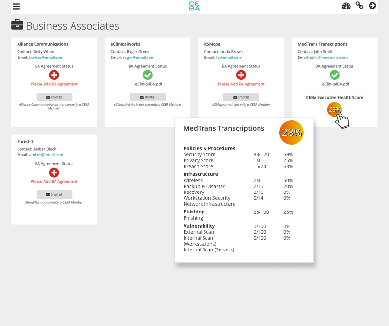Open eClinicalBA.pdf on MedTrans card
389x326 pixels.
tap(335, 84)
